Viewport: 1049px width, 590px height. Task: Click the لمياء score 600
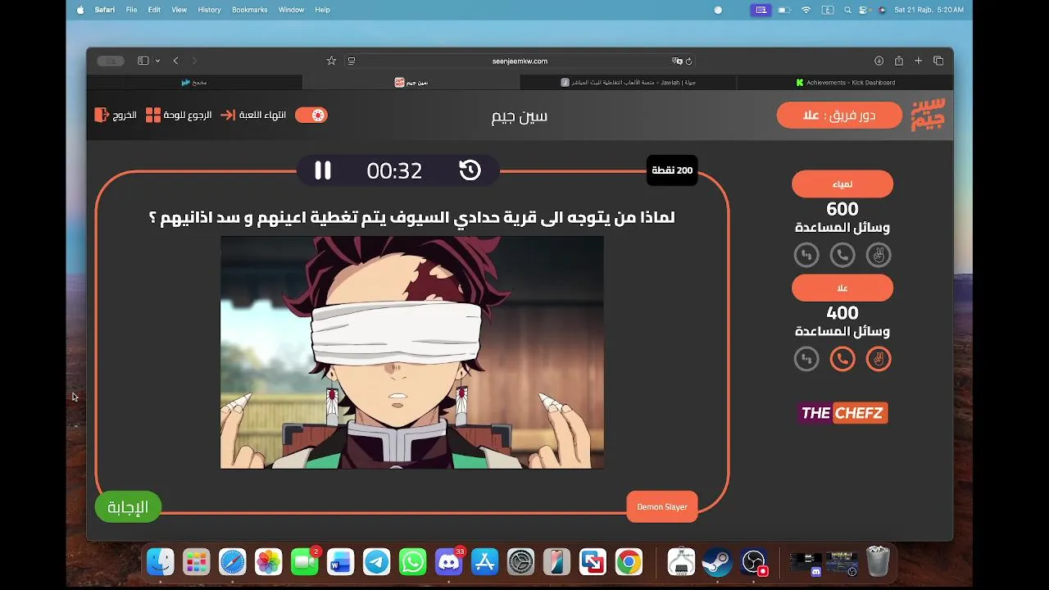(x=842, y=210)
